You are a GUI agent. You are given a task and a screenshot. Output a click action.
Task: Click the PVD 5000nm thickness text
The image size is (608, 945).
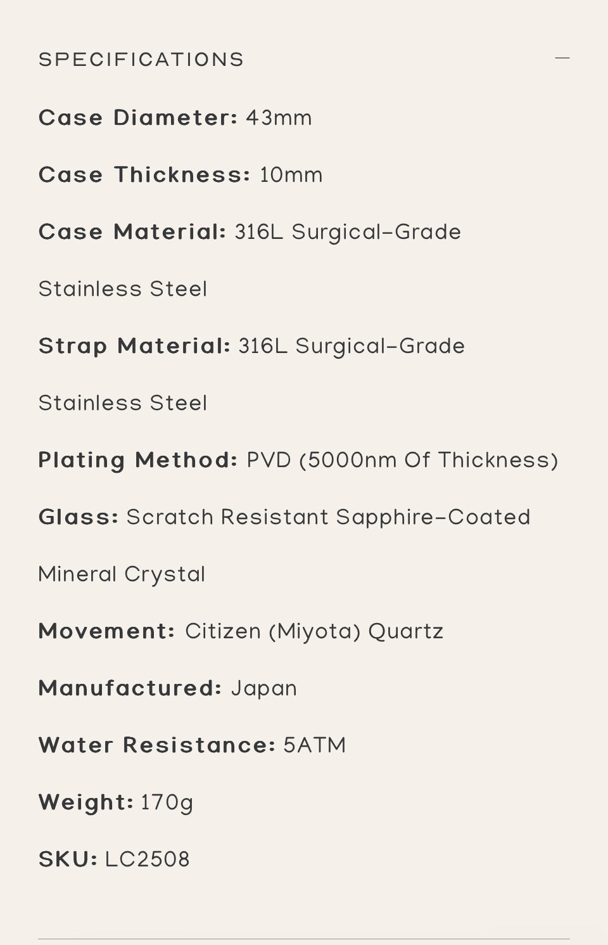click(402, 460)
